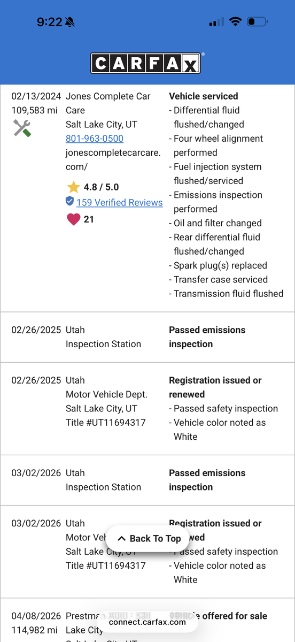
Task: Tap the 4.8 / 5.0 rating text
Action: point(102,187)
